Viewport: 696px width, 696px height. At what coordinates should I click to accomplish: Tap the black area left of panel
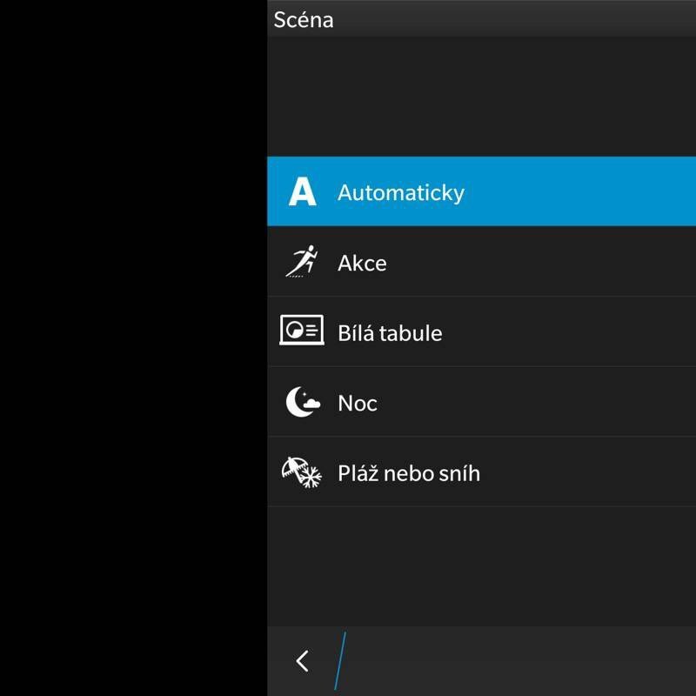(x=130, y=348)
